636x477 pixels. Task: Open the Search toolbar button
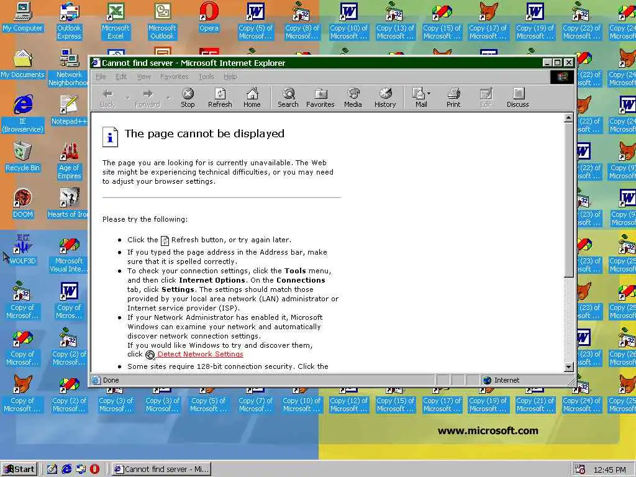click(x=288, y=98)
